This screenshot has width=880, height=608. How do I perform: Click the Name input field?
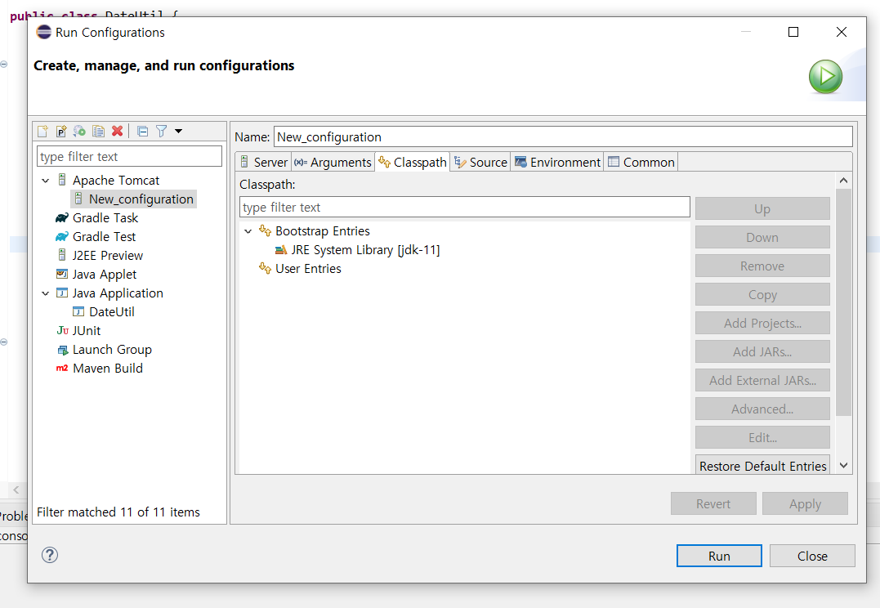[562, 136]
